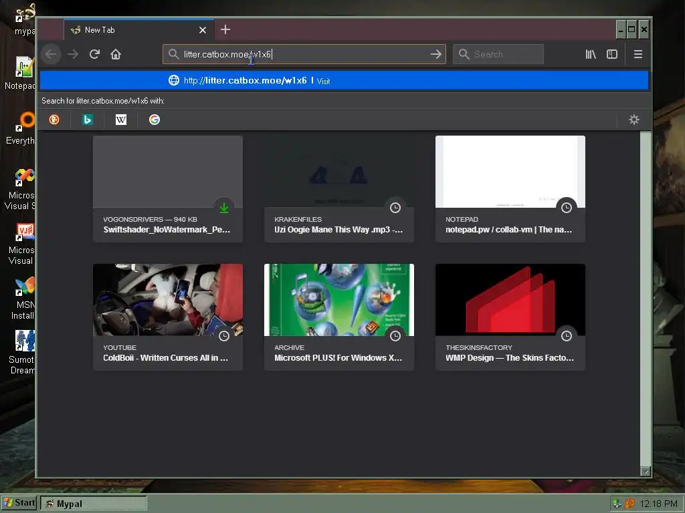Toggle the sidebar view icon
Screen dimensions: 685x513
(612, 54)
